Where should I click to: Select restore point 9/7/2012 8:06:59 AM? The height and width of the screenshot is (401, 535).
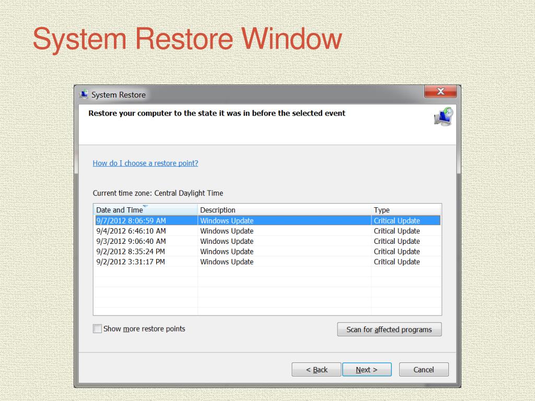coord(267,221)
